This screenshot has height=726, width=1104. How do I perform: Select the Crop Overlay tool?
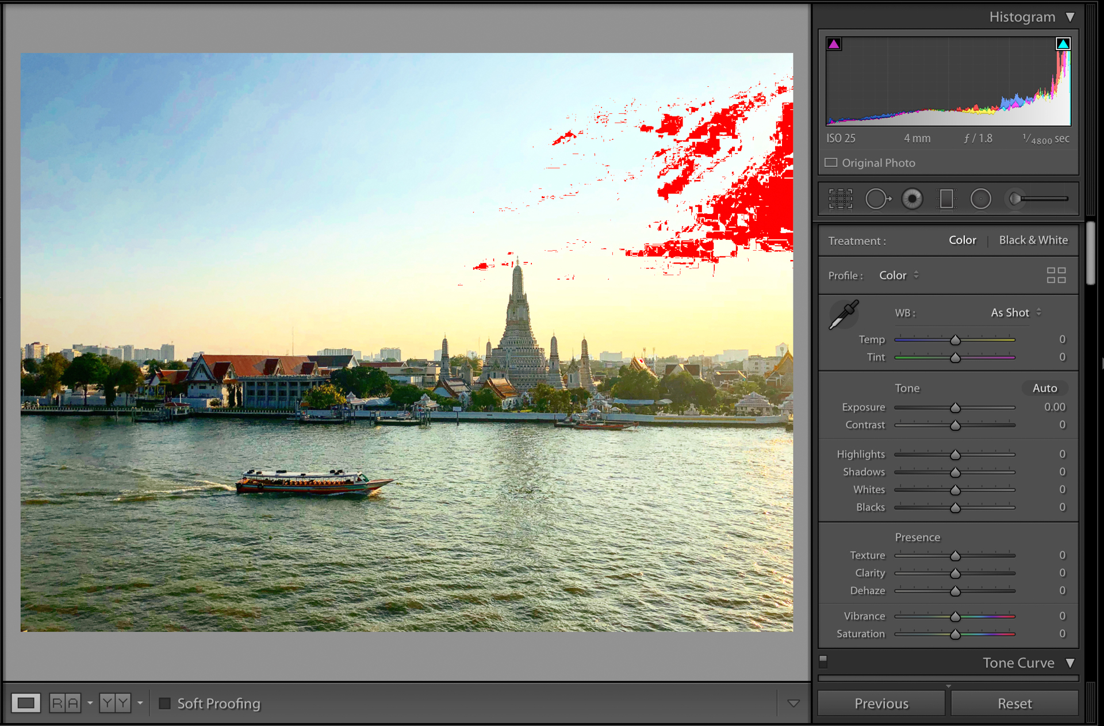[x=840, y=199]
